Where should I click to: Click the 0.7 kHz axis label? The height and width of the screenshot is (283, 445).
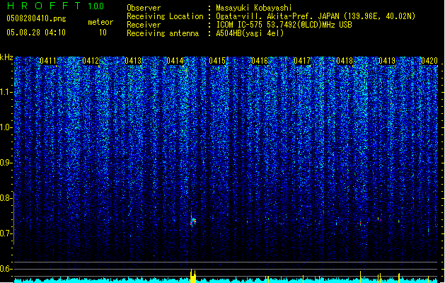[6, 233]
